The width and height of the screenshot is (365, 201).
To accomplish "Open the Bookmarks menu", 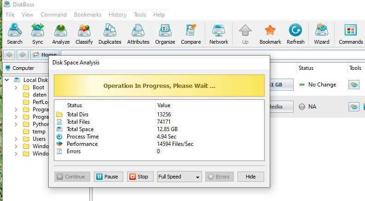I will (87, 15).
